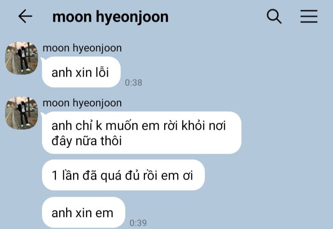Open first moon hyeonjoon profile picture
The image size is (333, 229).
[21, 58]
